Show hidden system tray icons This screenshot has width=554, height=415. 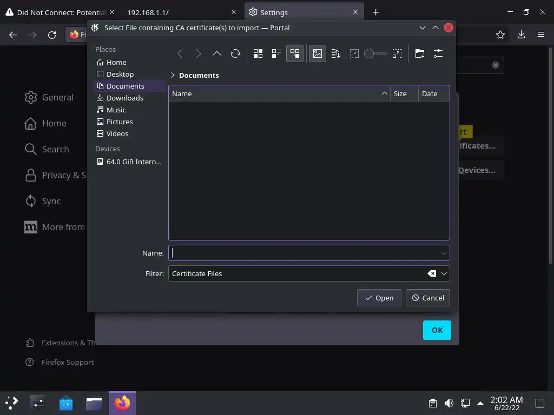(x=480, y=403)
